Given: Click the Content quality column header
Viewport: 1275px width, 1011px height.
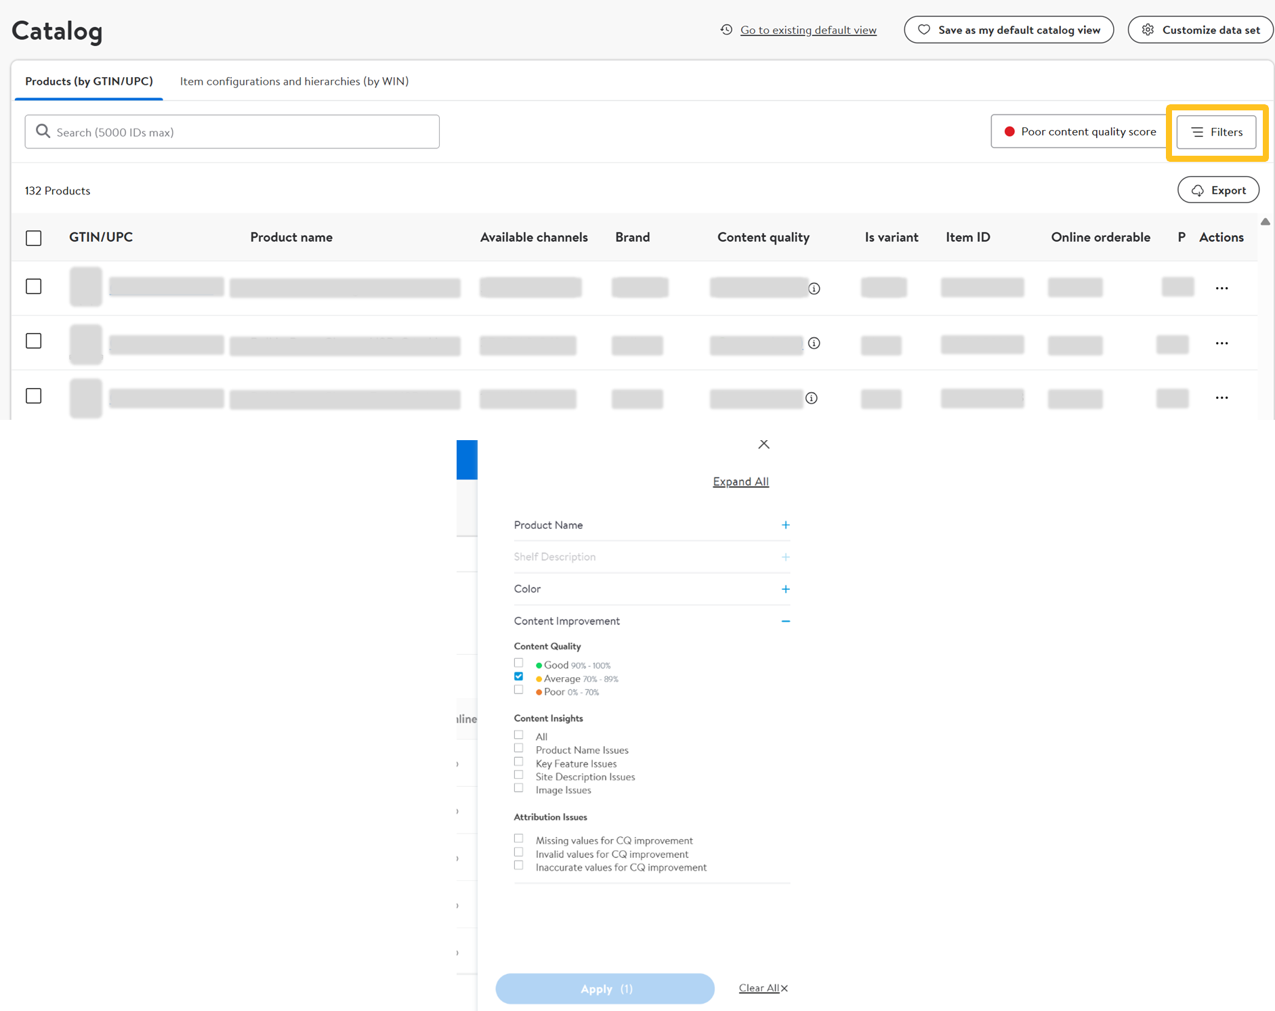Looking at the screenshot, I should click(764, 237).
